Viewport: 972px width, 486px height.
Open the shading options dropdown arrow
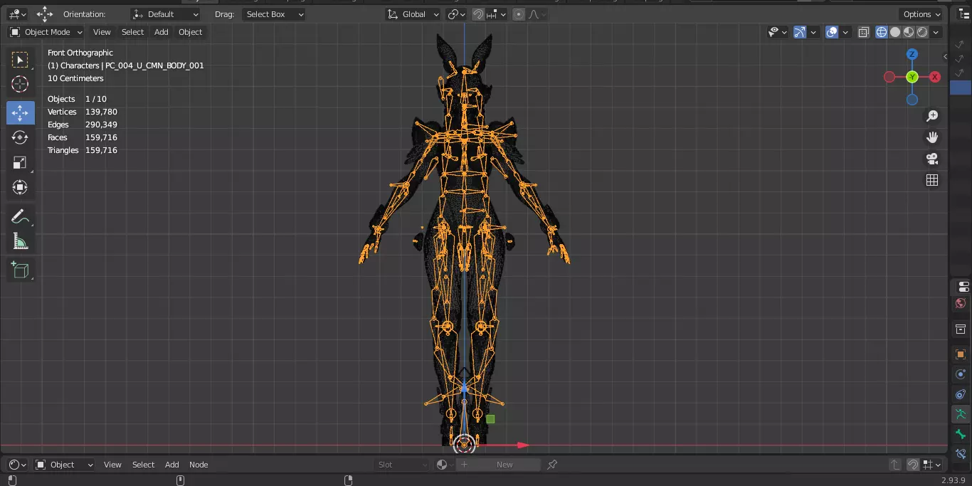(x=936, y=32)
